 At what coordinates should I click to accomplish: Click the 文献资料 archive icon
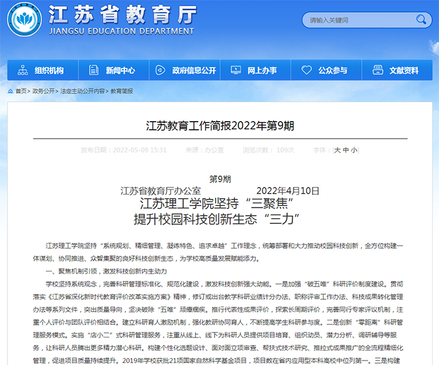(x=378, y=70)
